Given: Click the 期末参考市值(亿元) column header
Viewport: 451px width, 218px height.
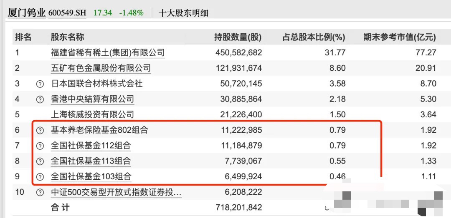Looking at the screenshot, I should tap(400, 37).
